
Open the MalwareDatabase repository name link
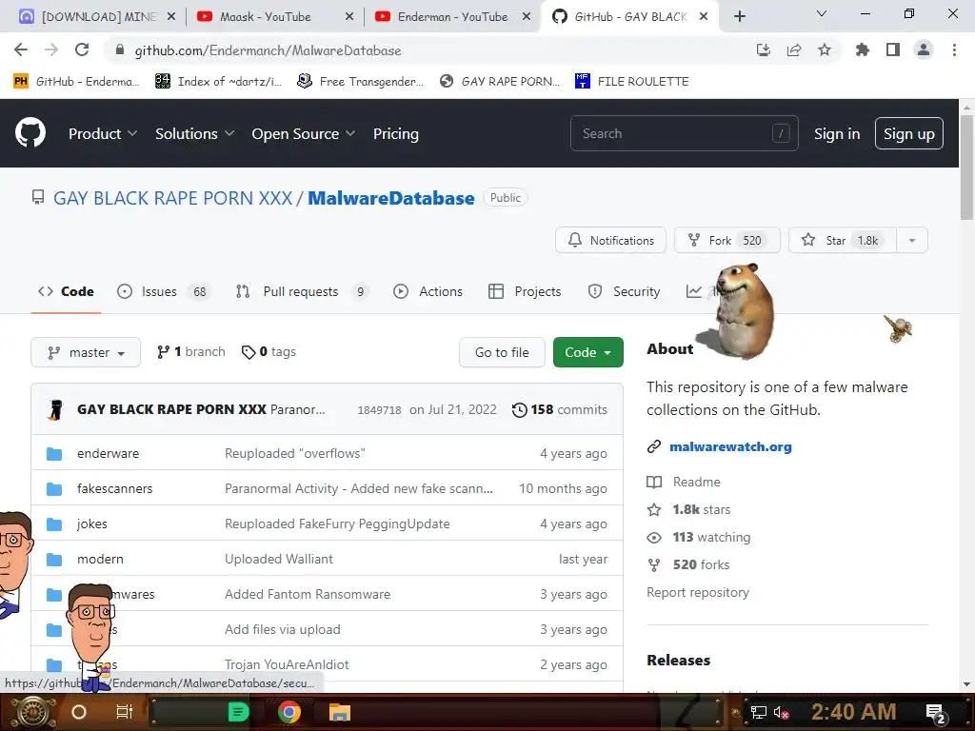pos(391,198)
